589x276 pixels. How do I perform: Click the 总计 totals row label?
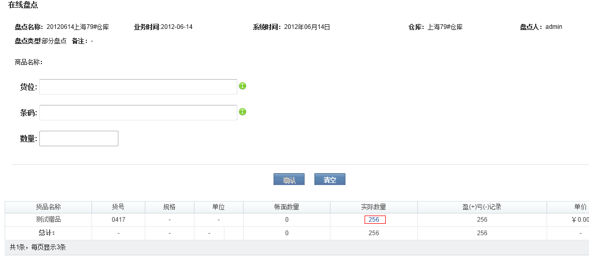tap(47, 233)
